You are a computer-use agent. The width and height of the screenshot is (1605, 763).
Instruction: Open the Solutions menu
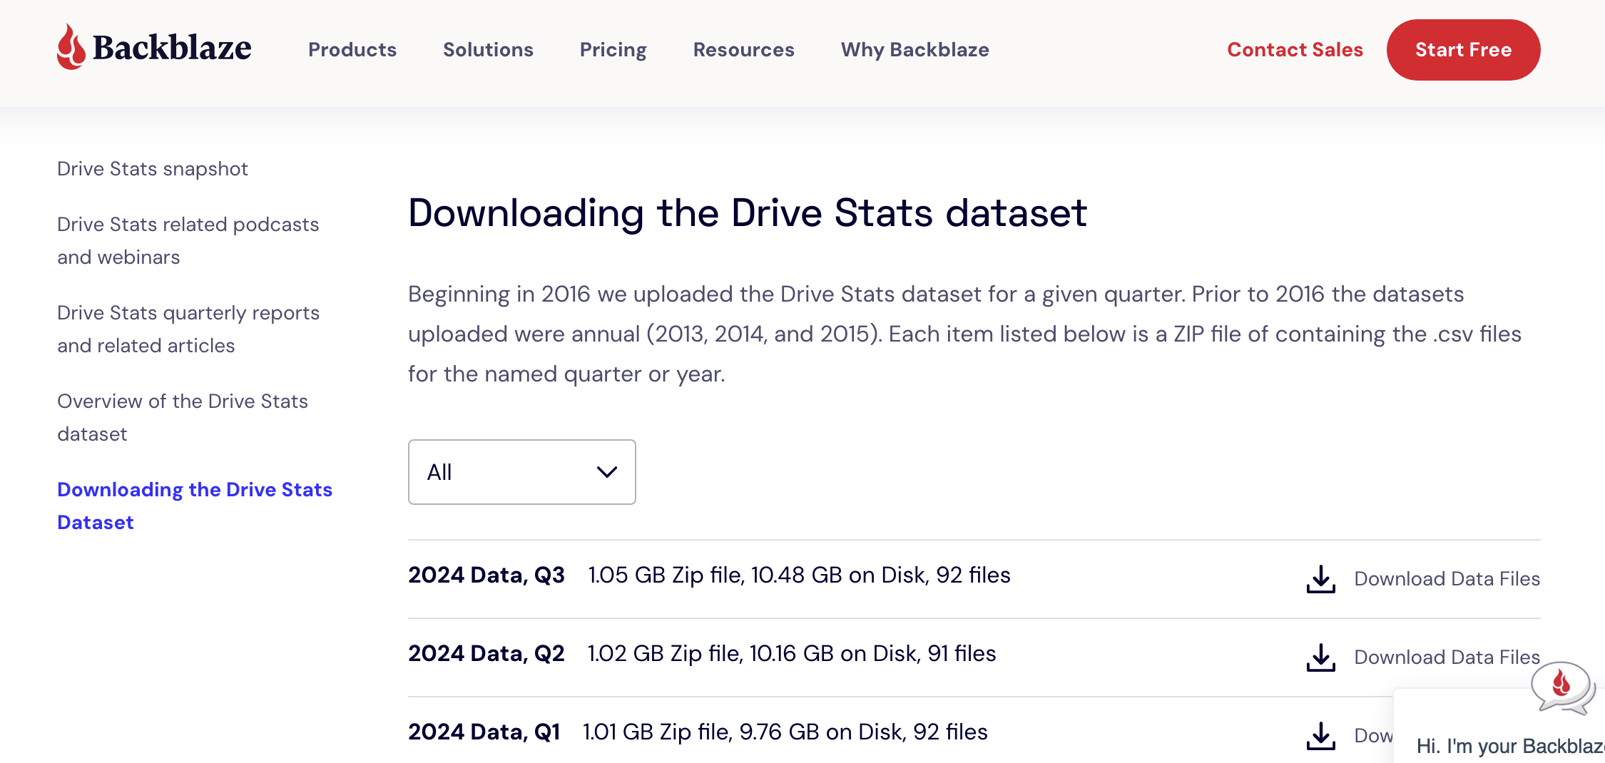click(x=488, y=49)
